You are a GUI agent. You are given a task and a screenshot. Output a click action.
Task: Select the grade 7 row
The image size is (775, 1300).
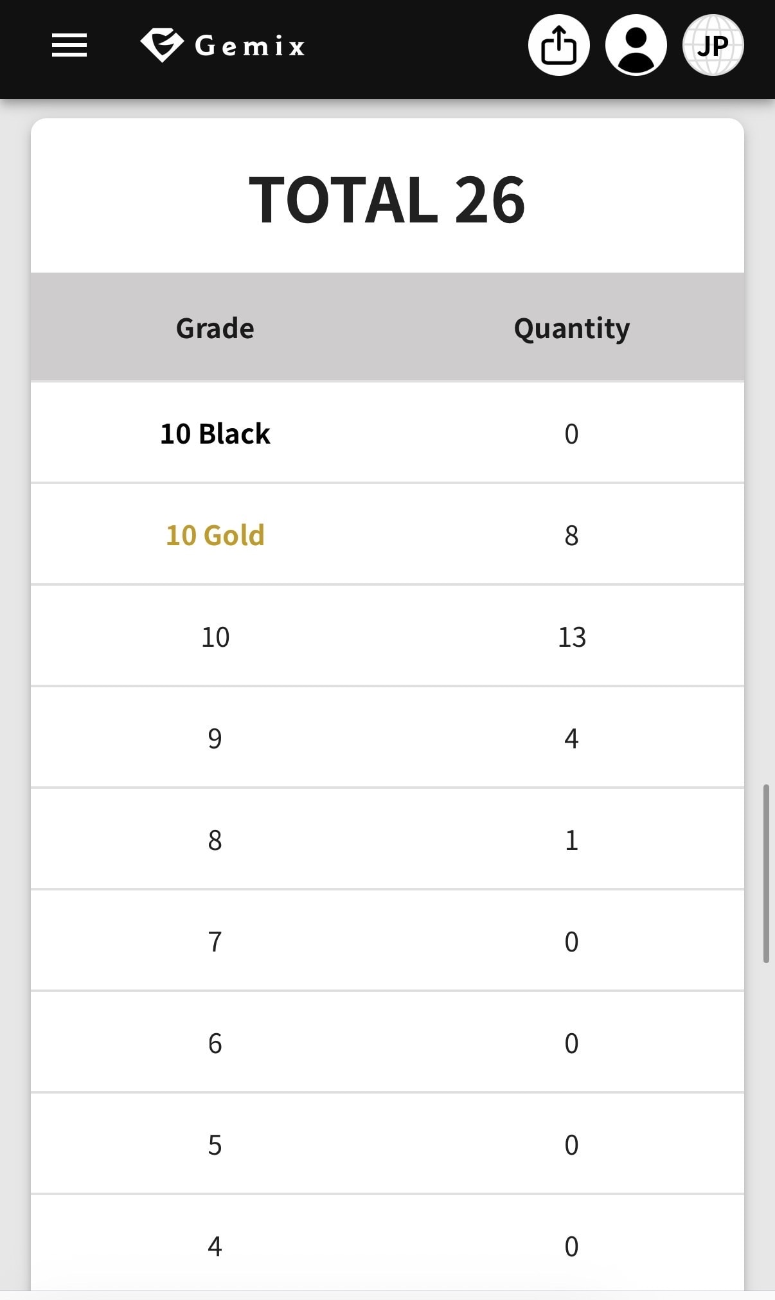[387, 941]
